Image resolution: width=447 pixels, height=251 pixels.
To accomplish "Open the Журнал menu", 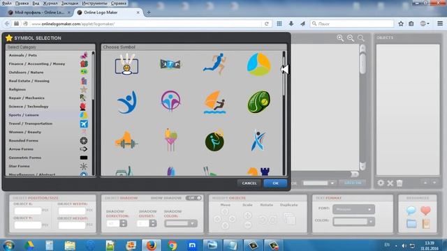I will pyautogui.click(x=50, y=3).
